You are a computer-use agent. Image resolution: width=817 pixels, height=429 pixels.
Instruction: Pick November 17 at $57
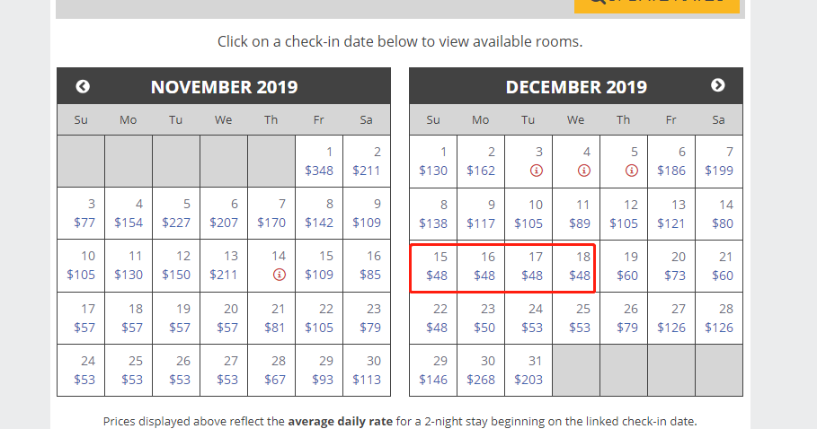[x=81, y=319]
